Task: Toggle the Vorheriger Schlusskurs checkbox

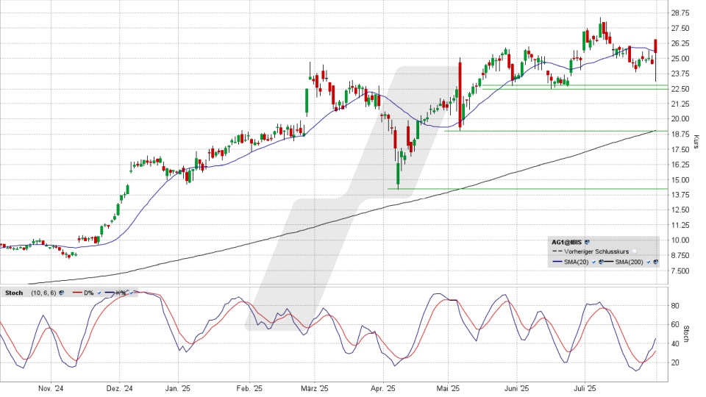Action: point(635,251)
